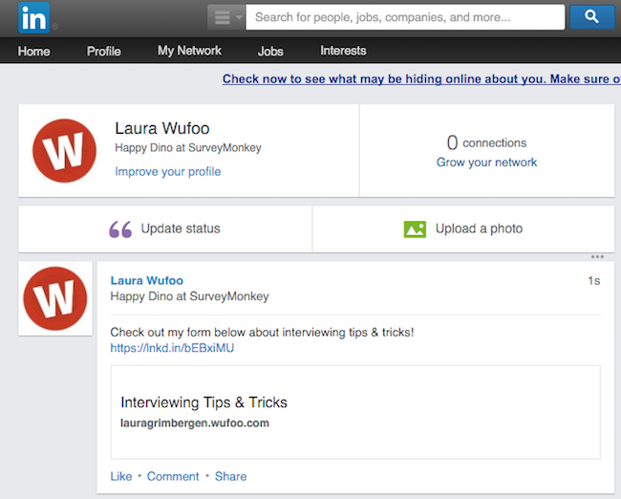Share the Laura Wufoo post

[230, 476]
